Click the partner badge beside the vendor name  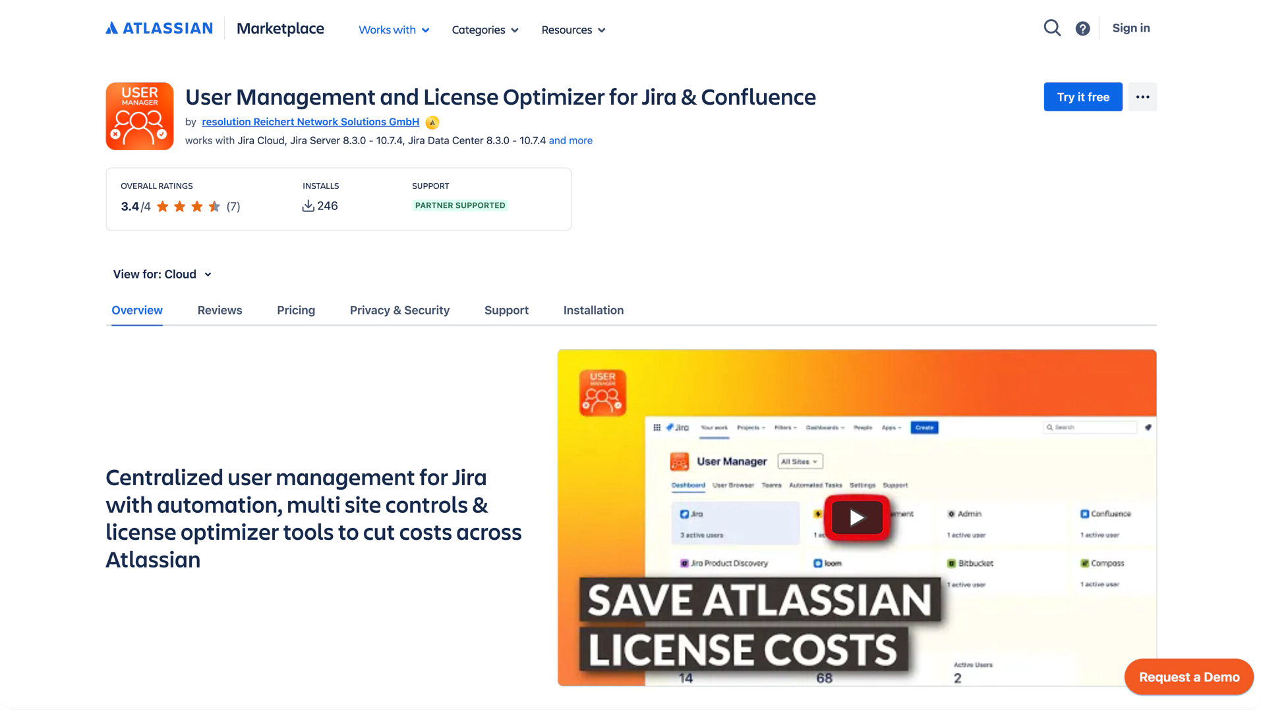click(432, 122)
